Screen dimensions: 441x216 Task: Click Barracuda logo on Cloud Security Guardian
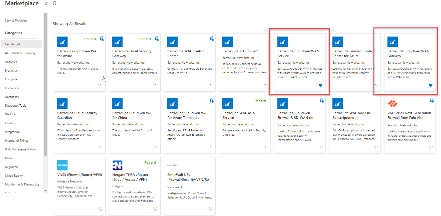(62, 104)
